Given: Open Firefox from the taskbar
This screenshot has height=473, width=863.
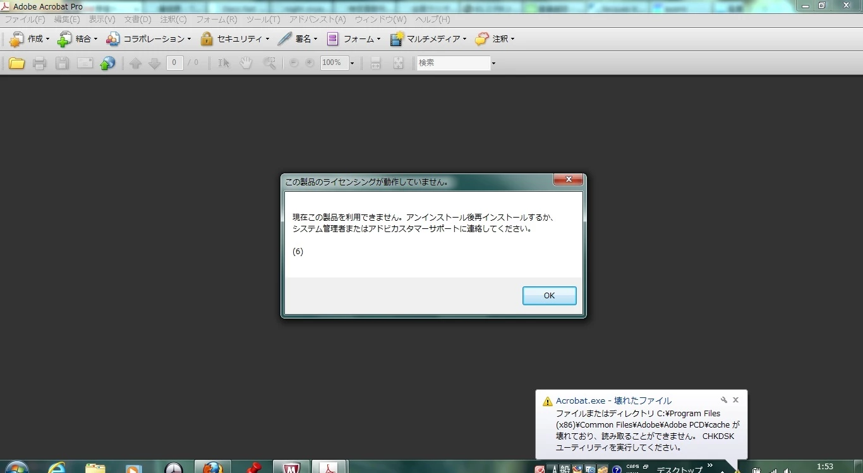Looking at the screenshot, I should point(213,468).
